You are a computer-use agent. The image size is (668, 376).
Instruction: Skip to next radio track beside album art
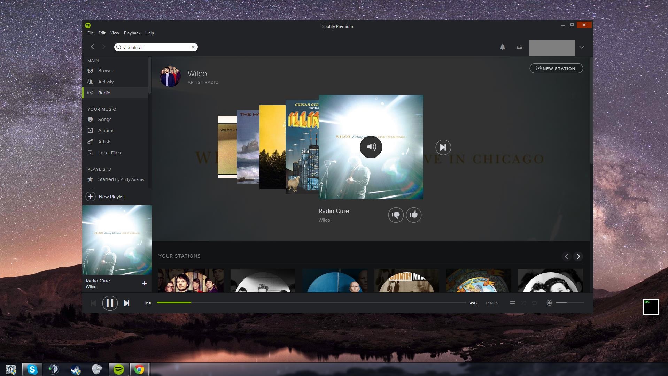pyautogui.click(x=443, y=147)
